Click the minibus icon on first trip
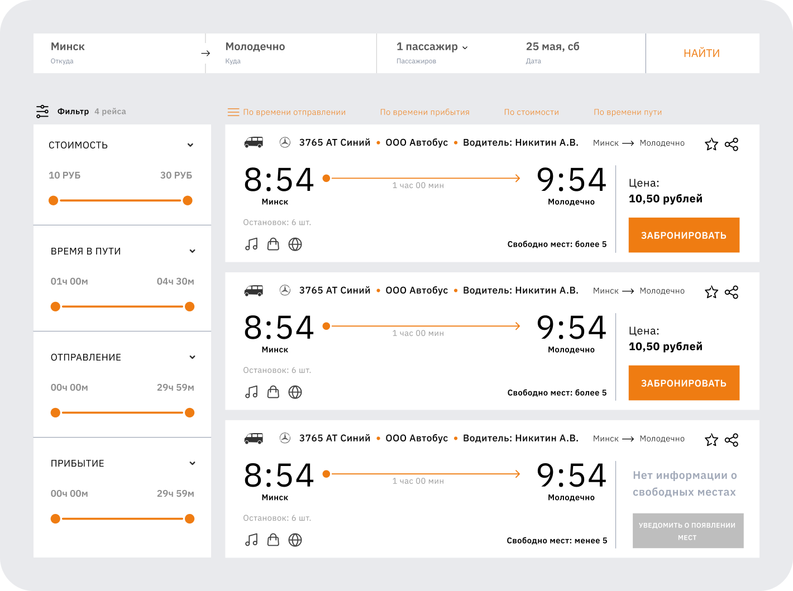Viewport: 793px width, 591px height. point(254,143)
